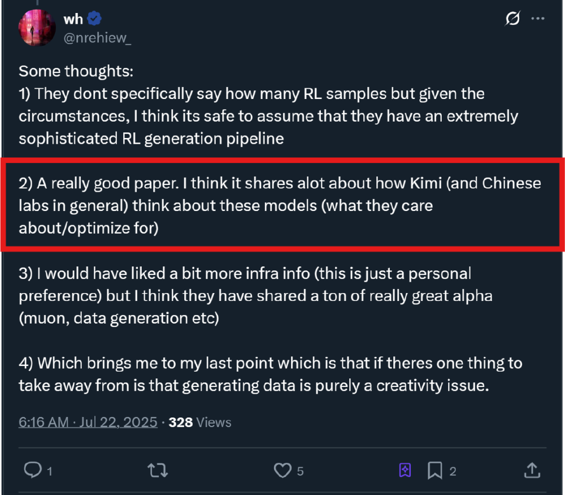This screenshot has height=495, width=565.
Task: Click the blue verified badge next to wh
Action: click(94, 18)
